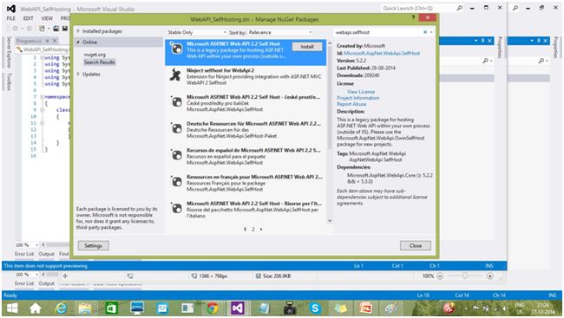Open the Error List tab
The image size is (564, 318).
point(24,254)
